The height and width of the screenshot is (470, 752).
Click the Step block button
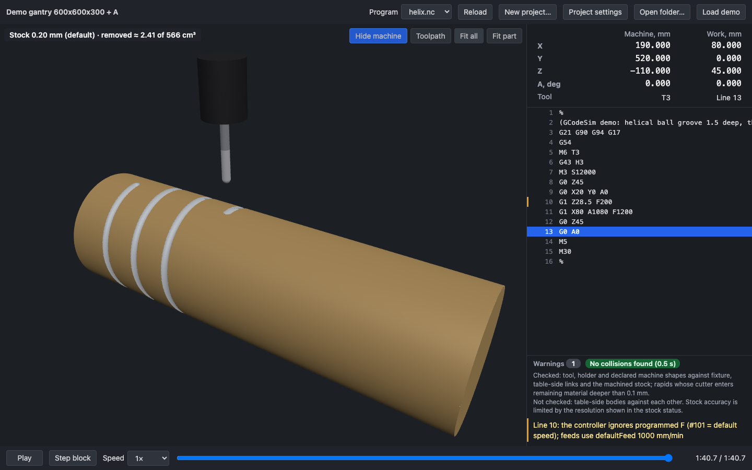point(73,458)
